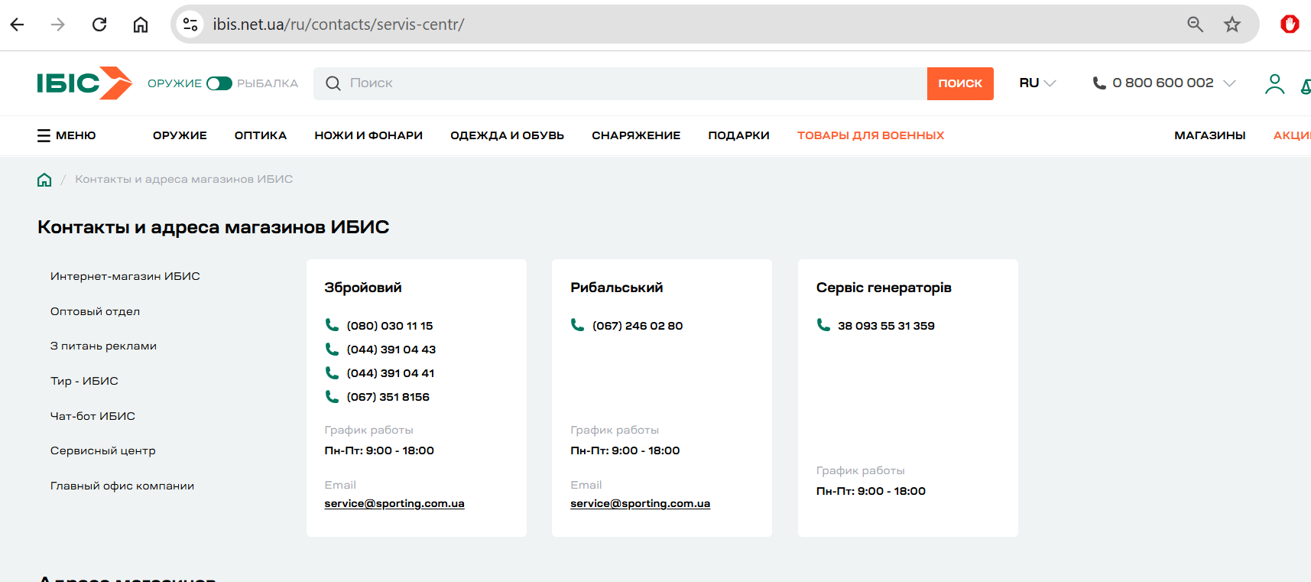
Task: Open the zoom magnifier in address bar
Action: 1195,24
